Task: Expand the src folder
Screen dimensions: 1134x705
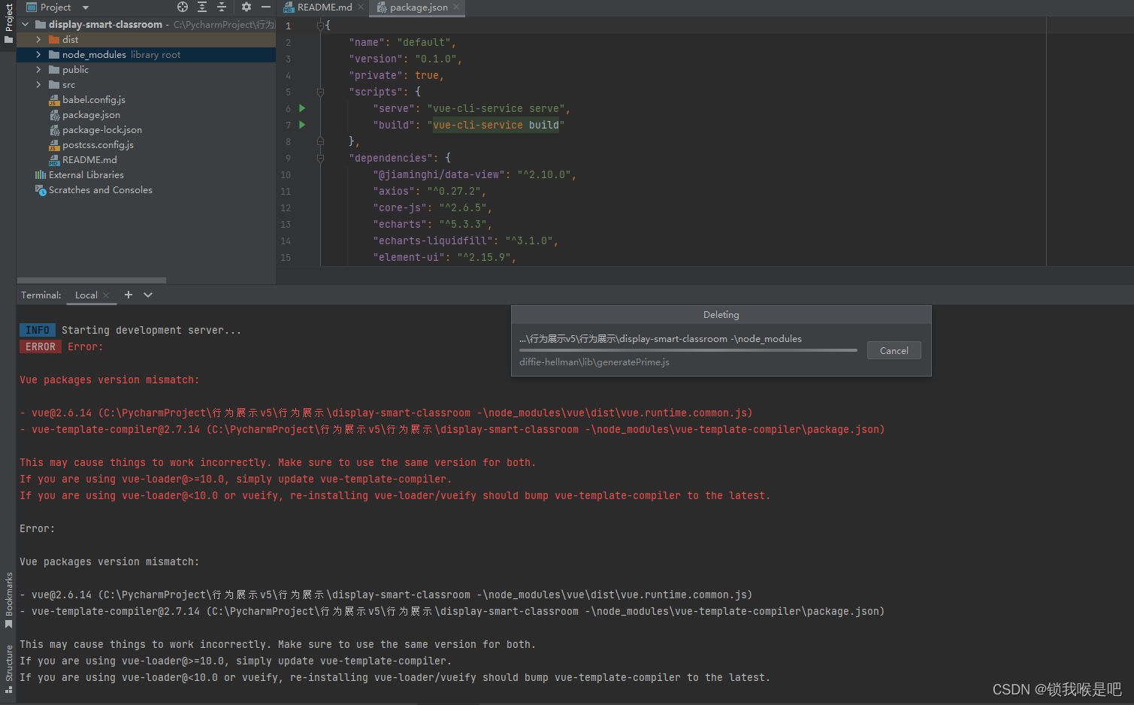Action: [x=38, y=84]
